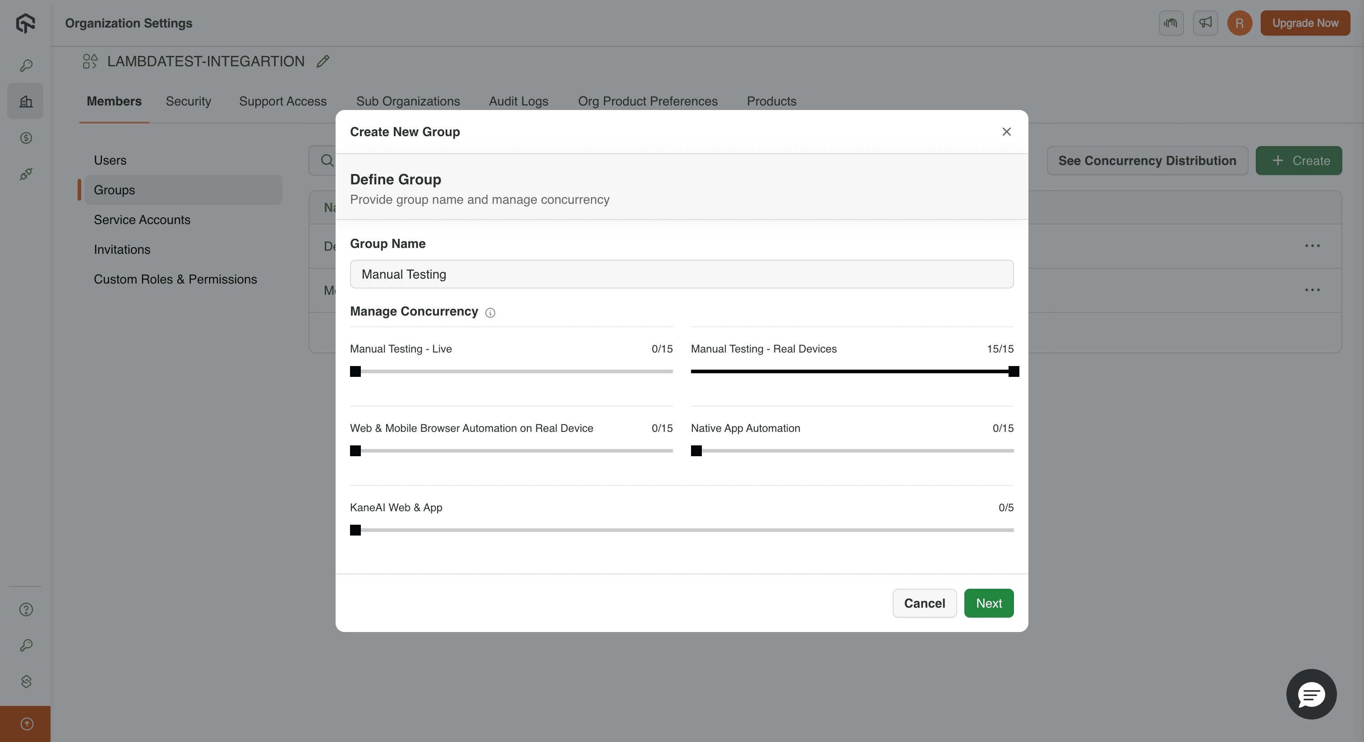Open the megaphone announcements icon
The image size is (1364, 742).
point(1205,23)
